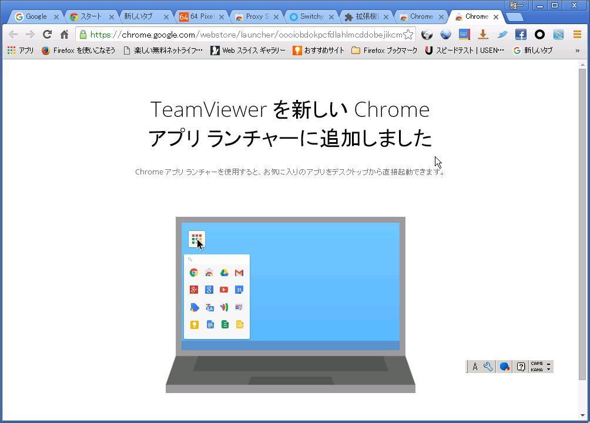Click the apps grid icon in illustration

tap(196, 239)
